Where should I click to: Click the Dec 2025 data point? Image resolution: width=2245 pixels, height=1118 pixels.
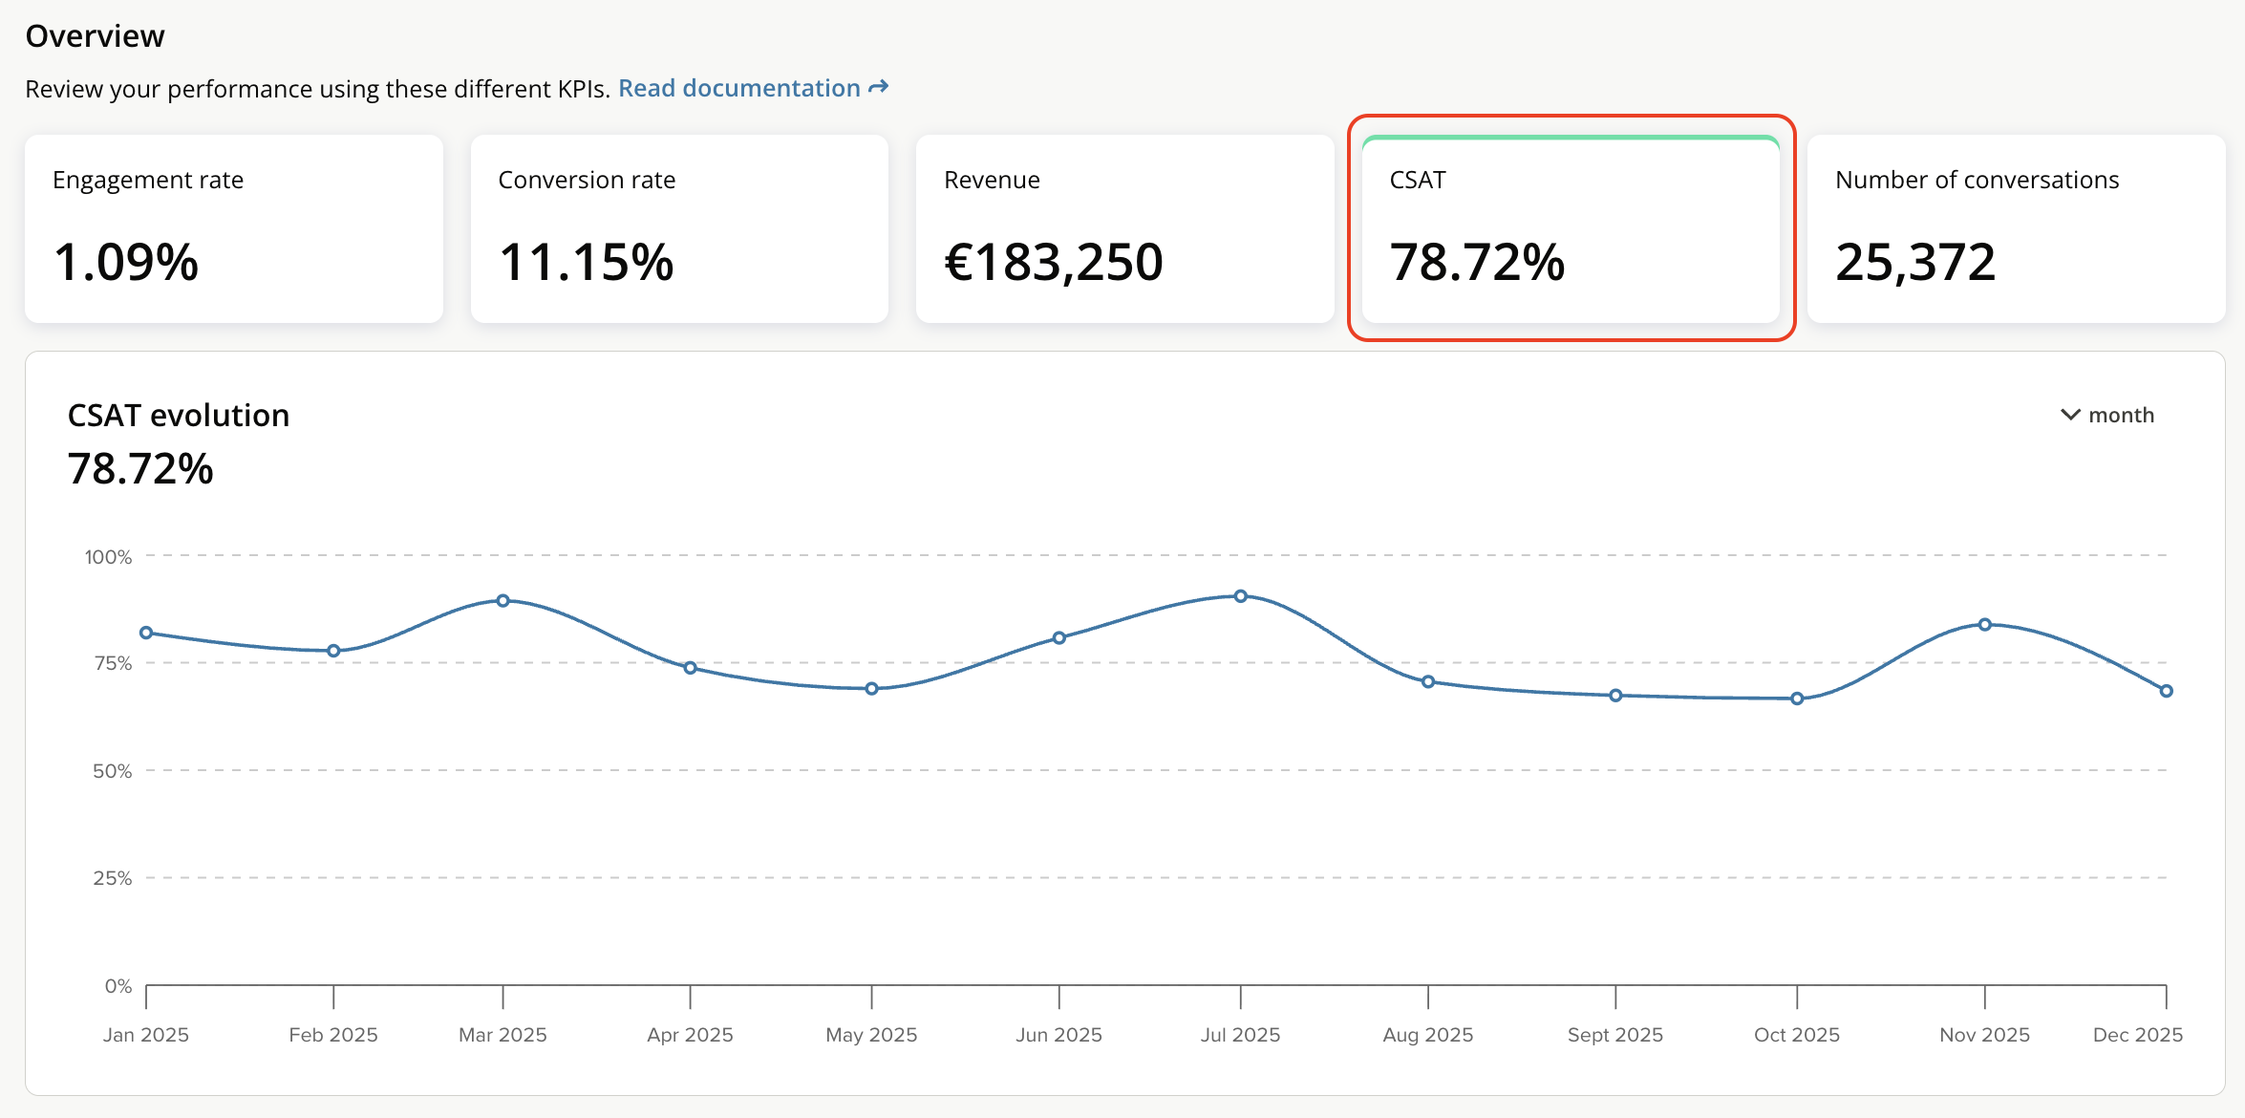[x=2167, y=691]
